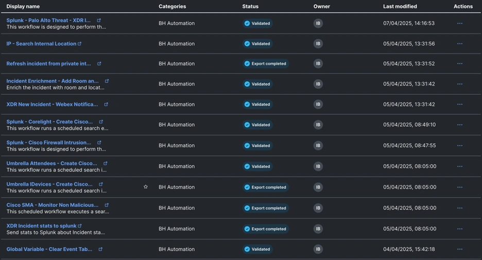Open Umbrella Attendees - Create Cisco workflow link
Screen dimensions: 482x260
(51, 163)
